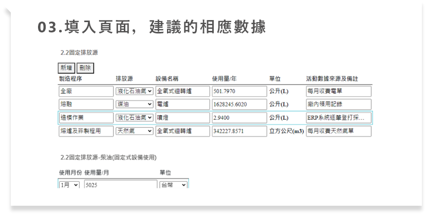427x215 pixels.
Task: Click the 2.2固定排放源 section heading
Action: coord(79,52)
